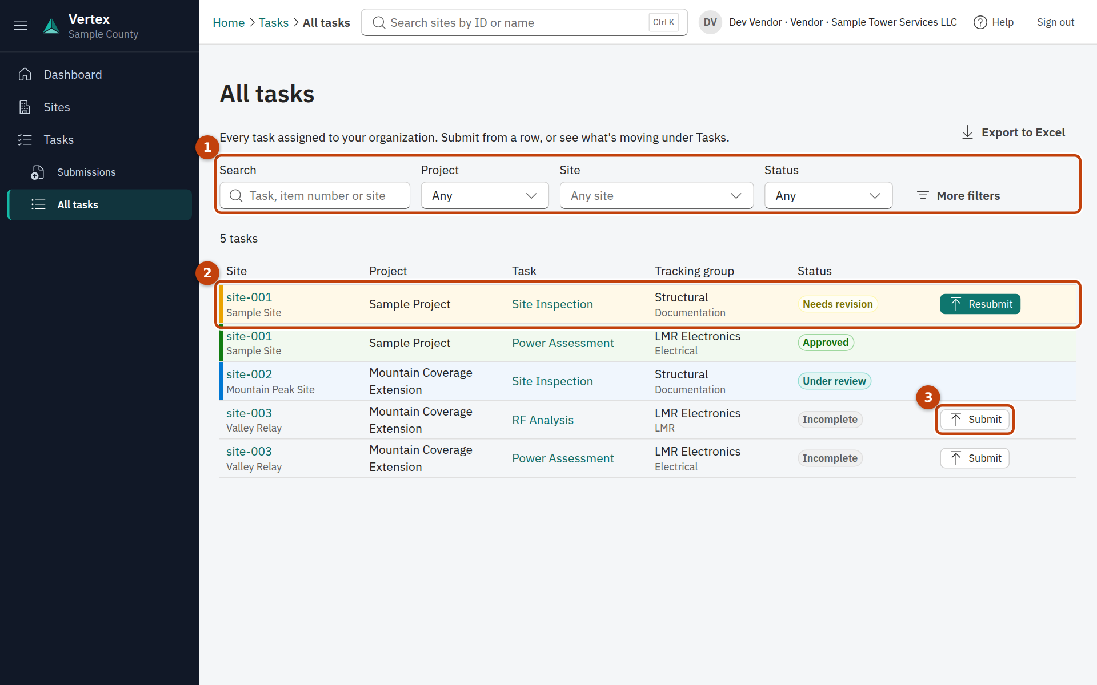Click the DV user avatar

[710, 22]
